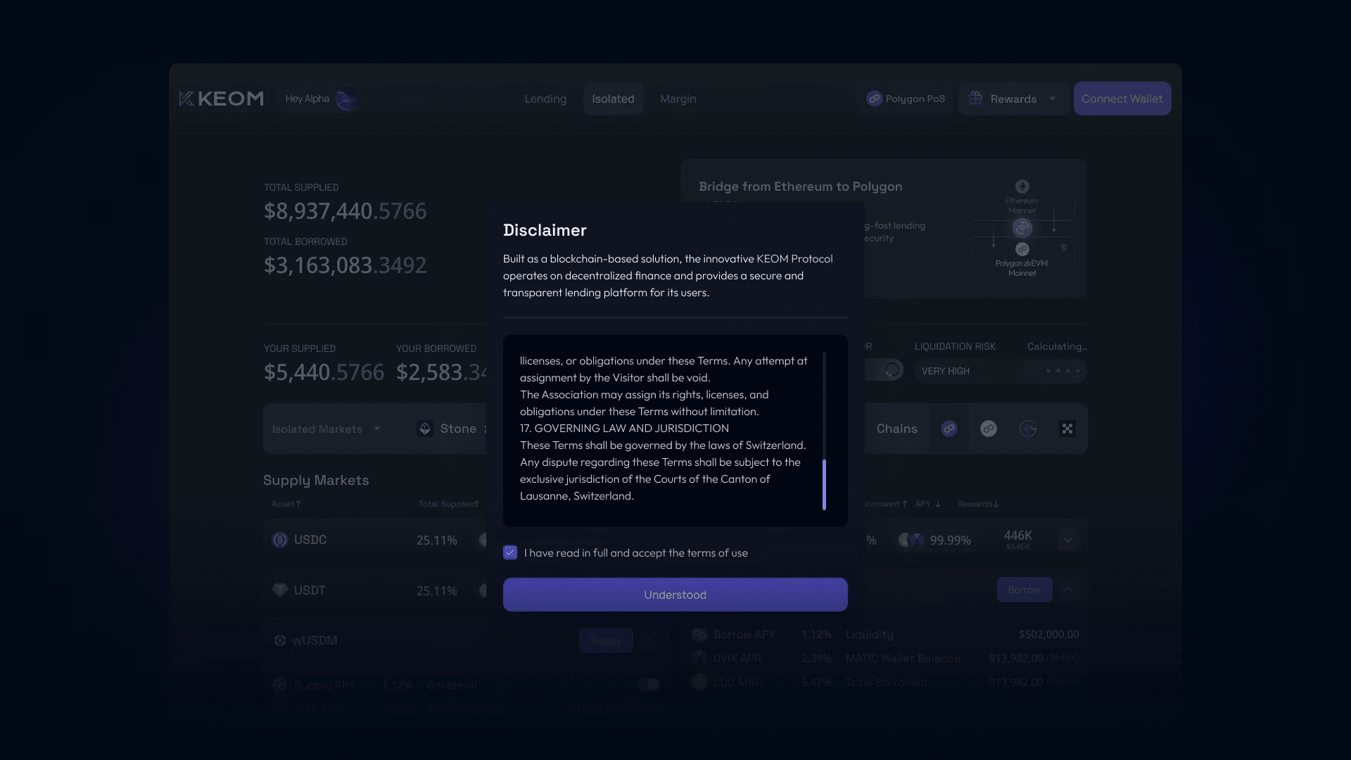Click the LDO APR icon
The width and height of the screenshot is (1351, 760).
699,682
